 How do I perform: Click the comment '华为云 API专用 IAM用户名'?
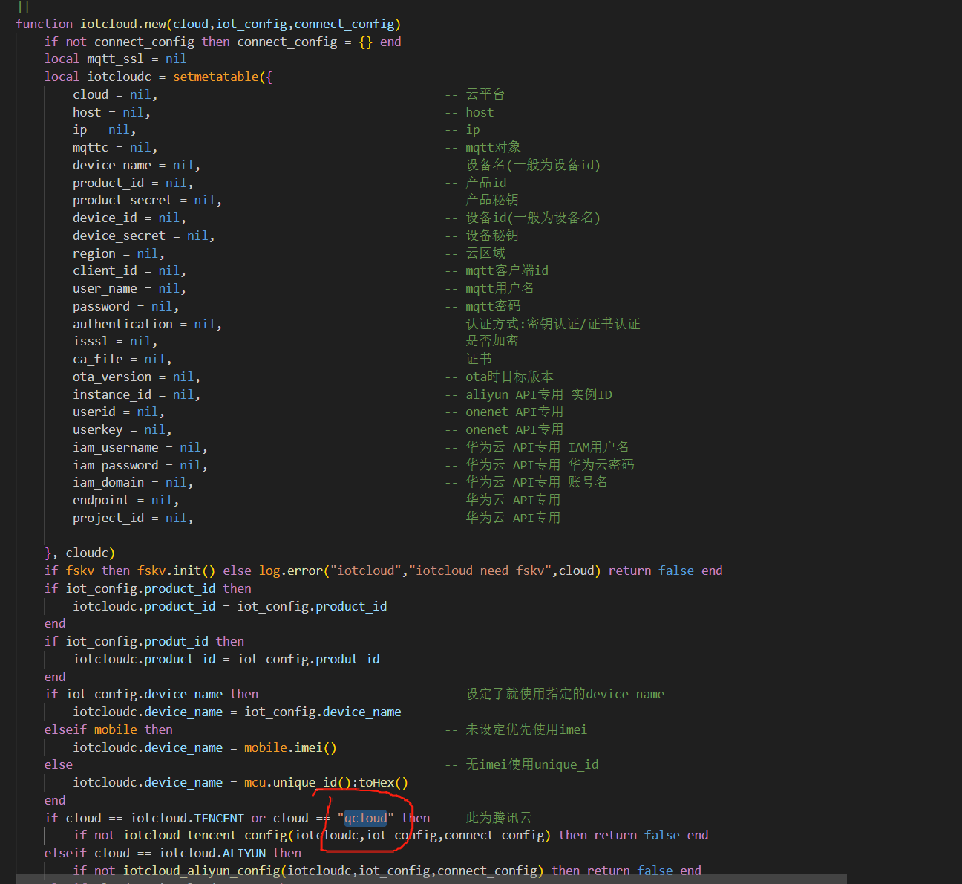(x=547, y=447)
